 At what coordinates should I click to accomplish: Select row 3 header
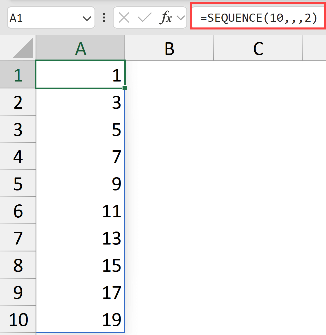(18, 129)
